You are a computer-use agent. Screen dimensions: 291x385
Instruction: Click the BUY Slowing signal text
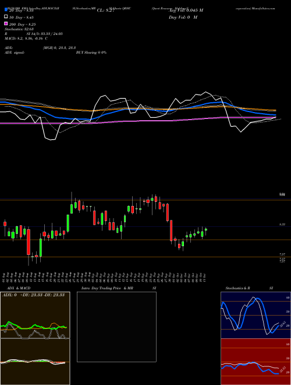point(91,52)
